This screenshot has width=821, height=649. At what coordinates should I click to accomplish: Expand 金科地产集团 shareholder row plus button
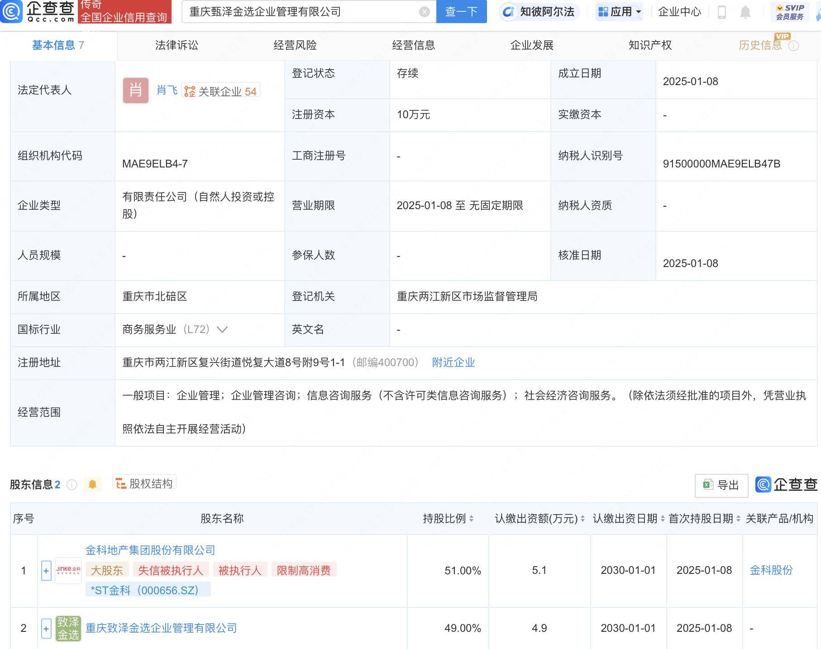click(46, 571)
